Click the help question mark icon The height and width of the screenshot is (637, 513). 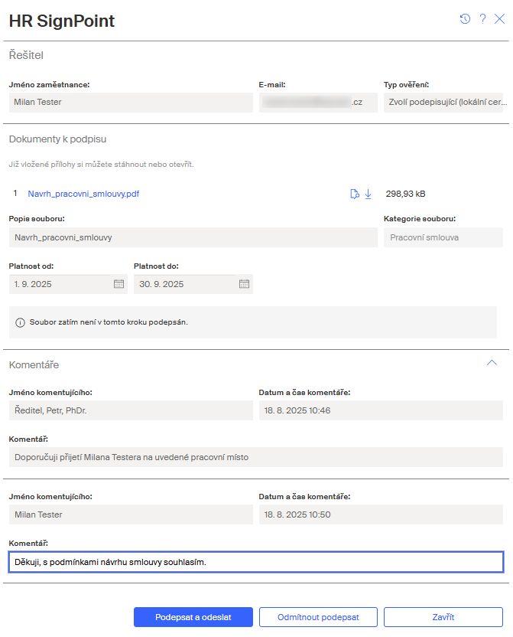point(482,19)
